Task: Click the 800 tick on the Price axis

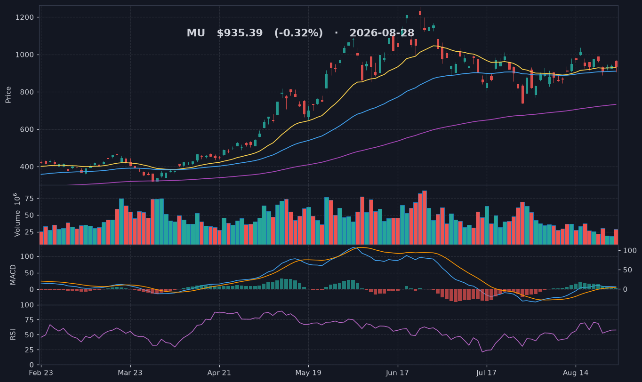Action: (x=27, y=92)
